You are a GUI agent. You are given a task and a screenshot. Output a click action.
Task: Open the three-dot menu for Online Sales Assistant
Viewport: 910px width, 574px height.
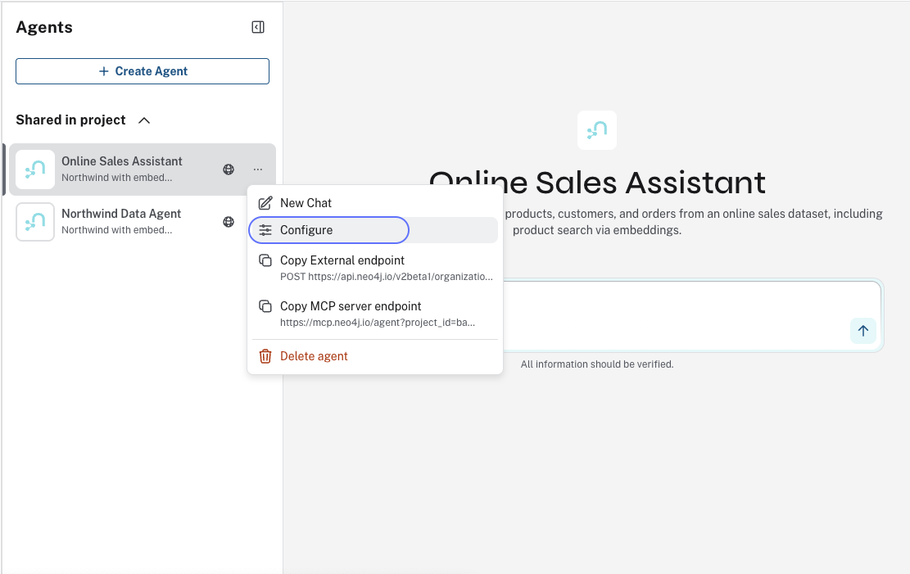click(258, 169)
